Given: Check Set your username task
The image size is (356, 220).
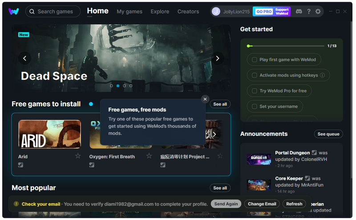Looking at the screenshot, I should coord(255,106).
